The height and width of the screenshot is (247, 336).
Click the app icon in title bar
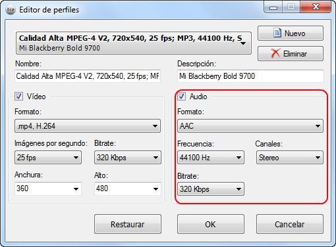11,10
